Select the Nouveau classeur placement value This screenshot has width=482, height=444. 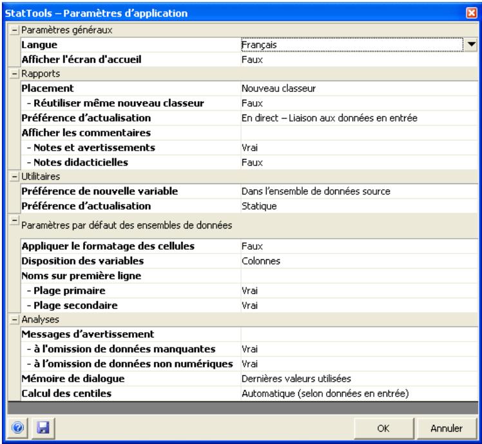(x=359, y=88)
